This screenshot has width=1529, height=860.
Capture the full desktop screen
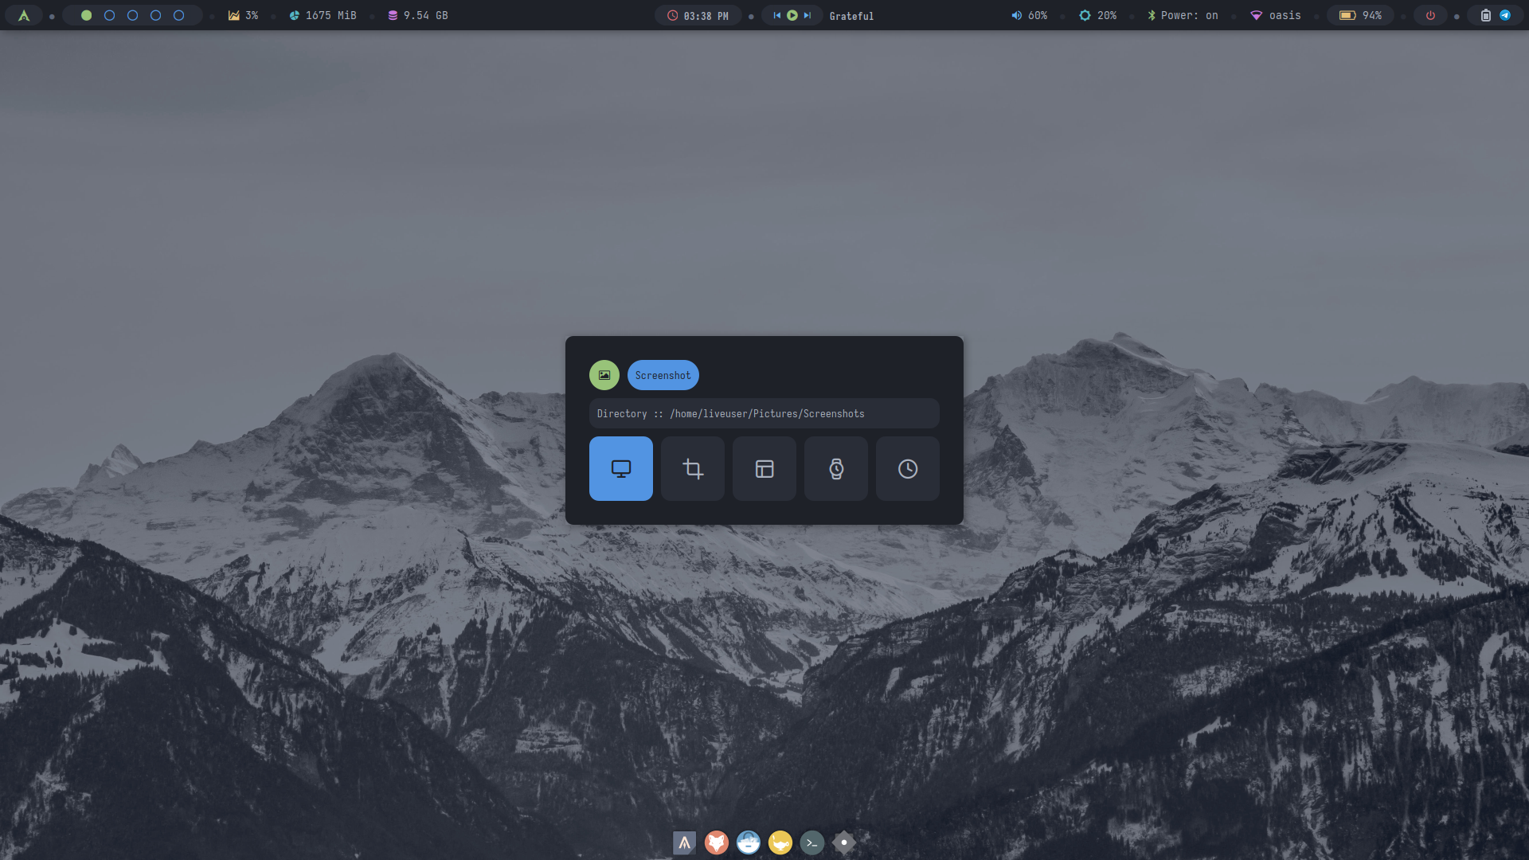[x=620, y=468]
